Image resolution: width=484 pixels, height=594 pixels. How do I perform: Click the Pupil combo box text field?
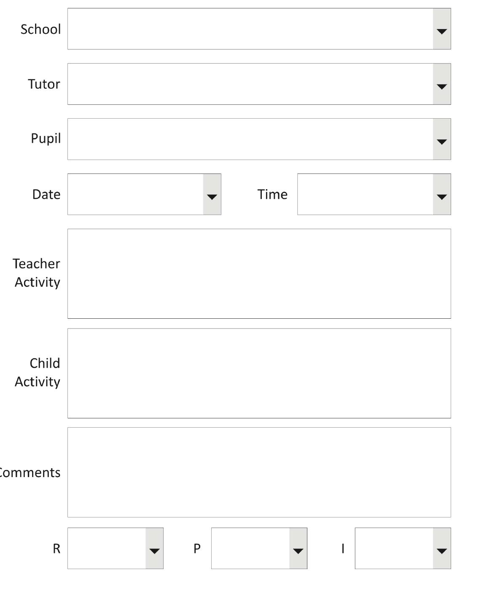(250, 139)
